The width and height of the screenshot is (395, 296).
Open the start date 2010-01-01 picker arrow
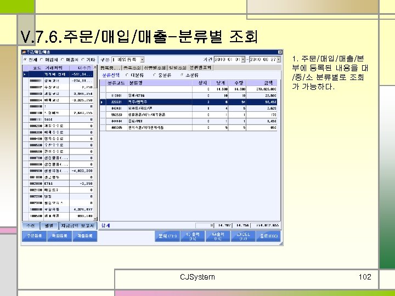pos(243,60)
